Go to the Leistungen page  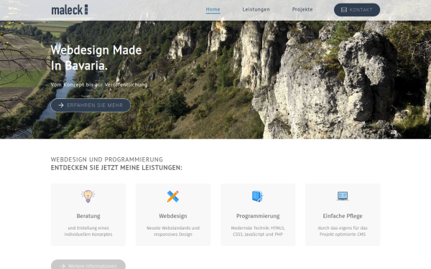pos(256,9)
